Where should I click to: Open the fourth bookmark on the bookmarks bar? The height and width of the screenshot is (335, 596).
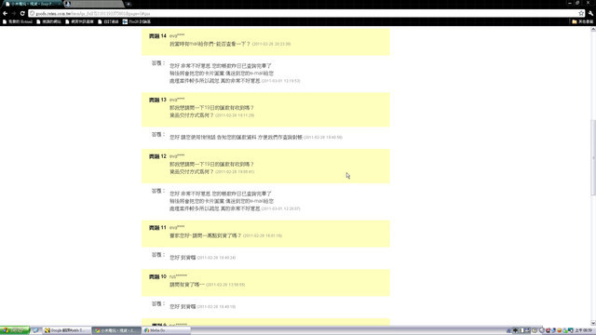[108, 21]
